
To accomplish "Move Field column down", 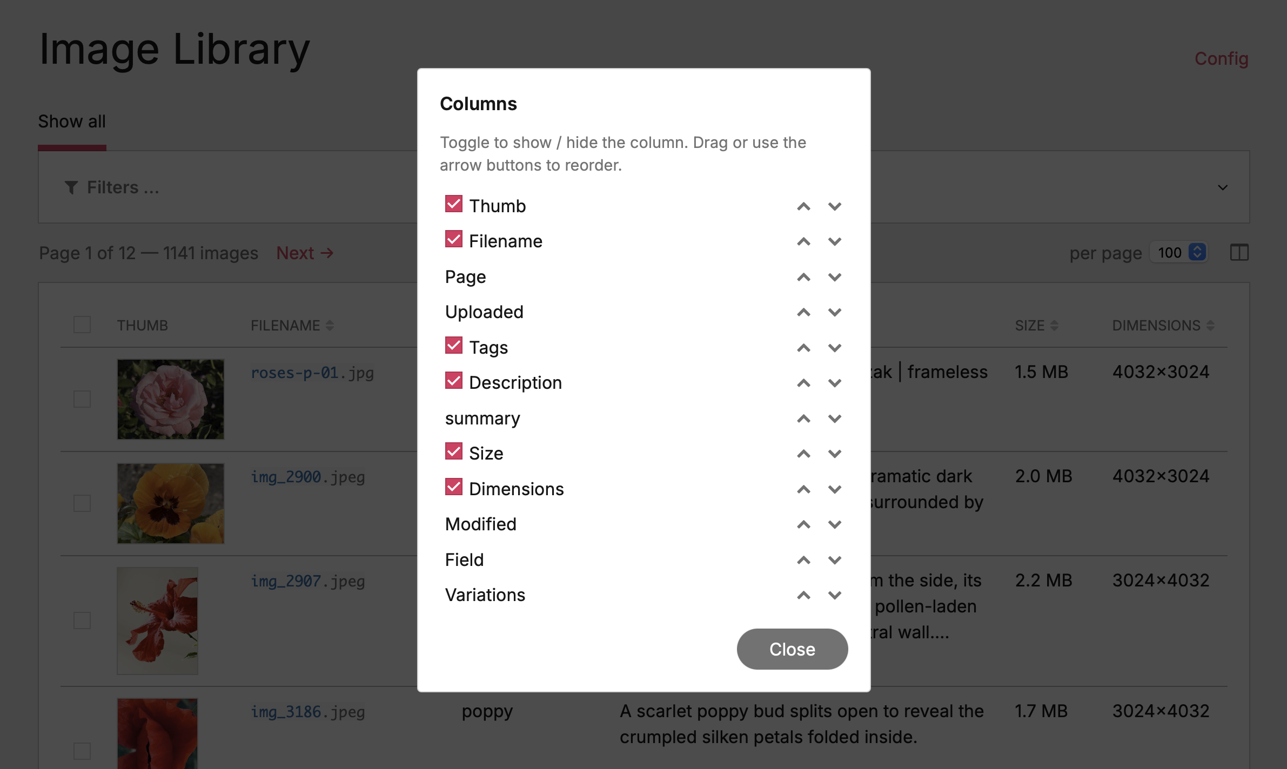I will click(835, 560).
